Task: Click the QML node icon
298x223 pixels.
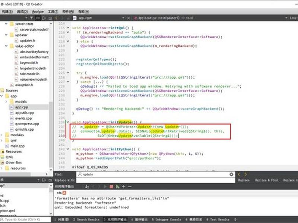Action: (x=2, y=157)
